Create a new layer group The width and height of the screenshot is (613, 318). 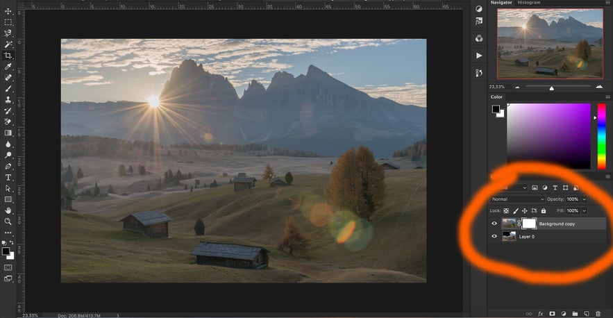(575, 314)
